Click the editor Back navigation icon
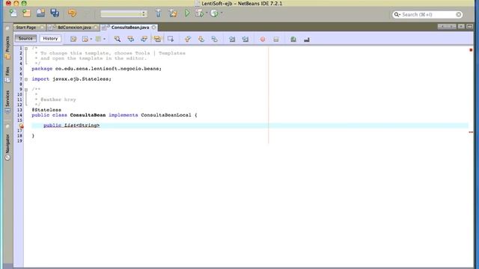The width and height of the screenshot is (479, 269). pyautogui.click(x=85, y=39)
